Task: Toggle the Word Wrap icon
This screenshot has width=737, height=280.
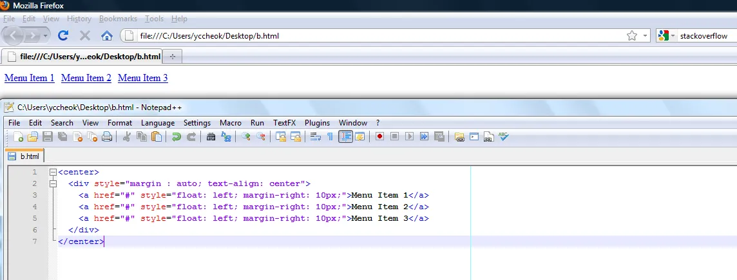Action: point(316,136)
